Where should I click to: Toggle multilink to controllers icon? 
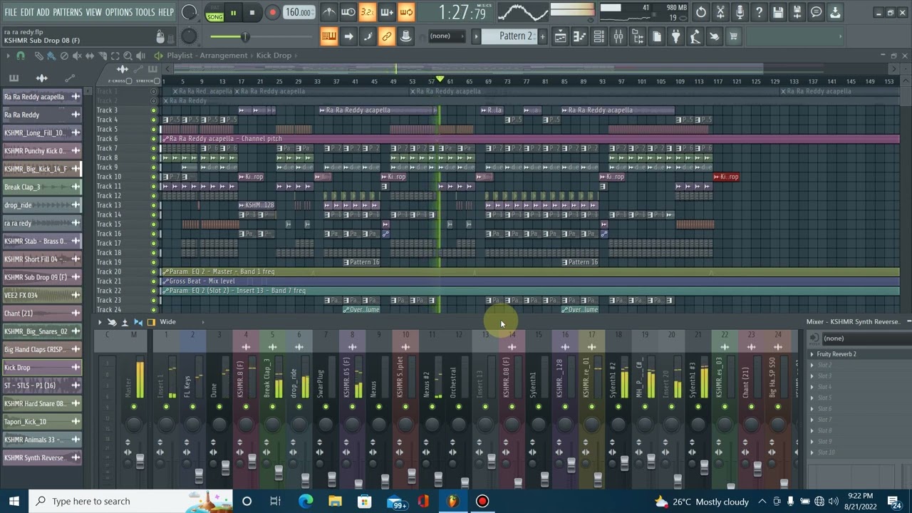(x=406, y=36)
